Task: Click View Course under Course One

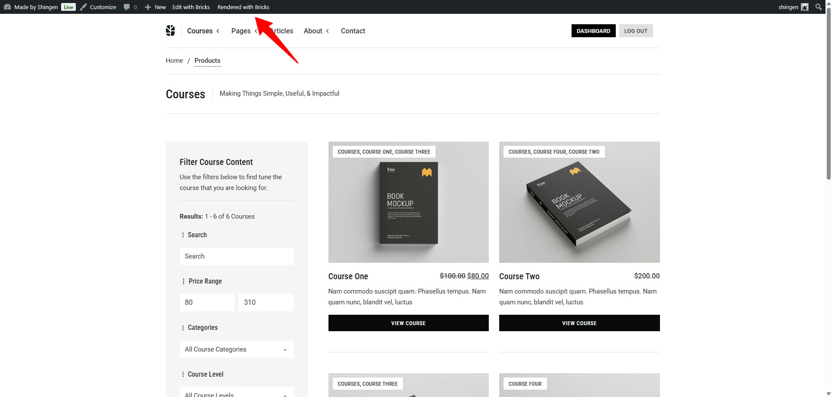Action: pos(408,323)
